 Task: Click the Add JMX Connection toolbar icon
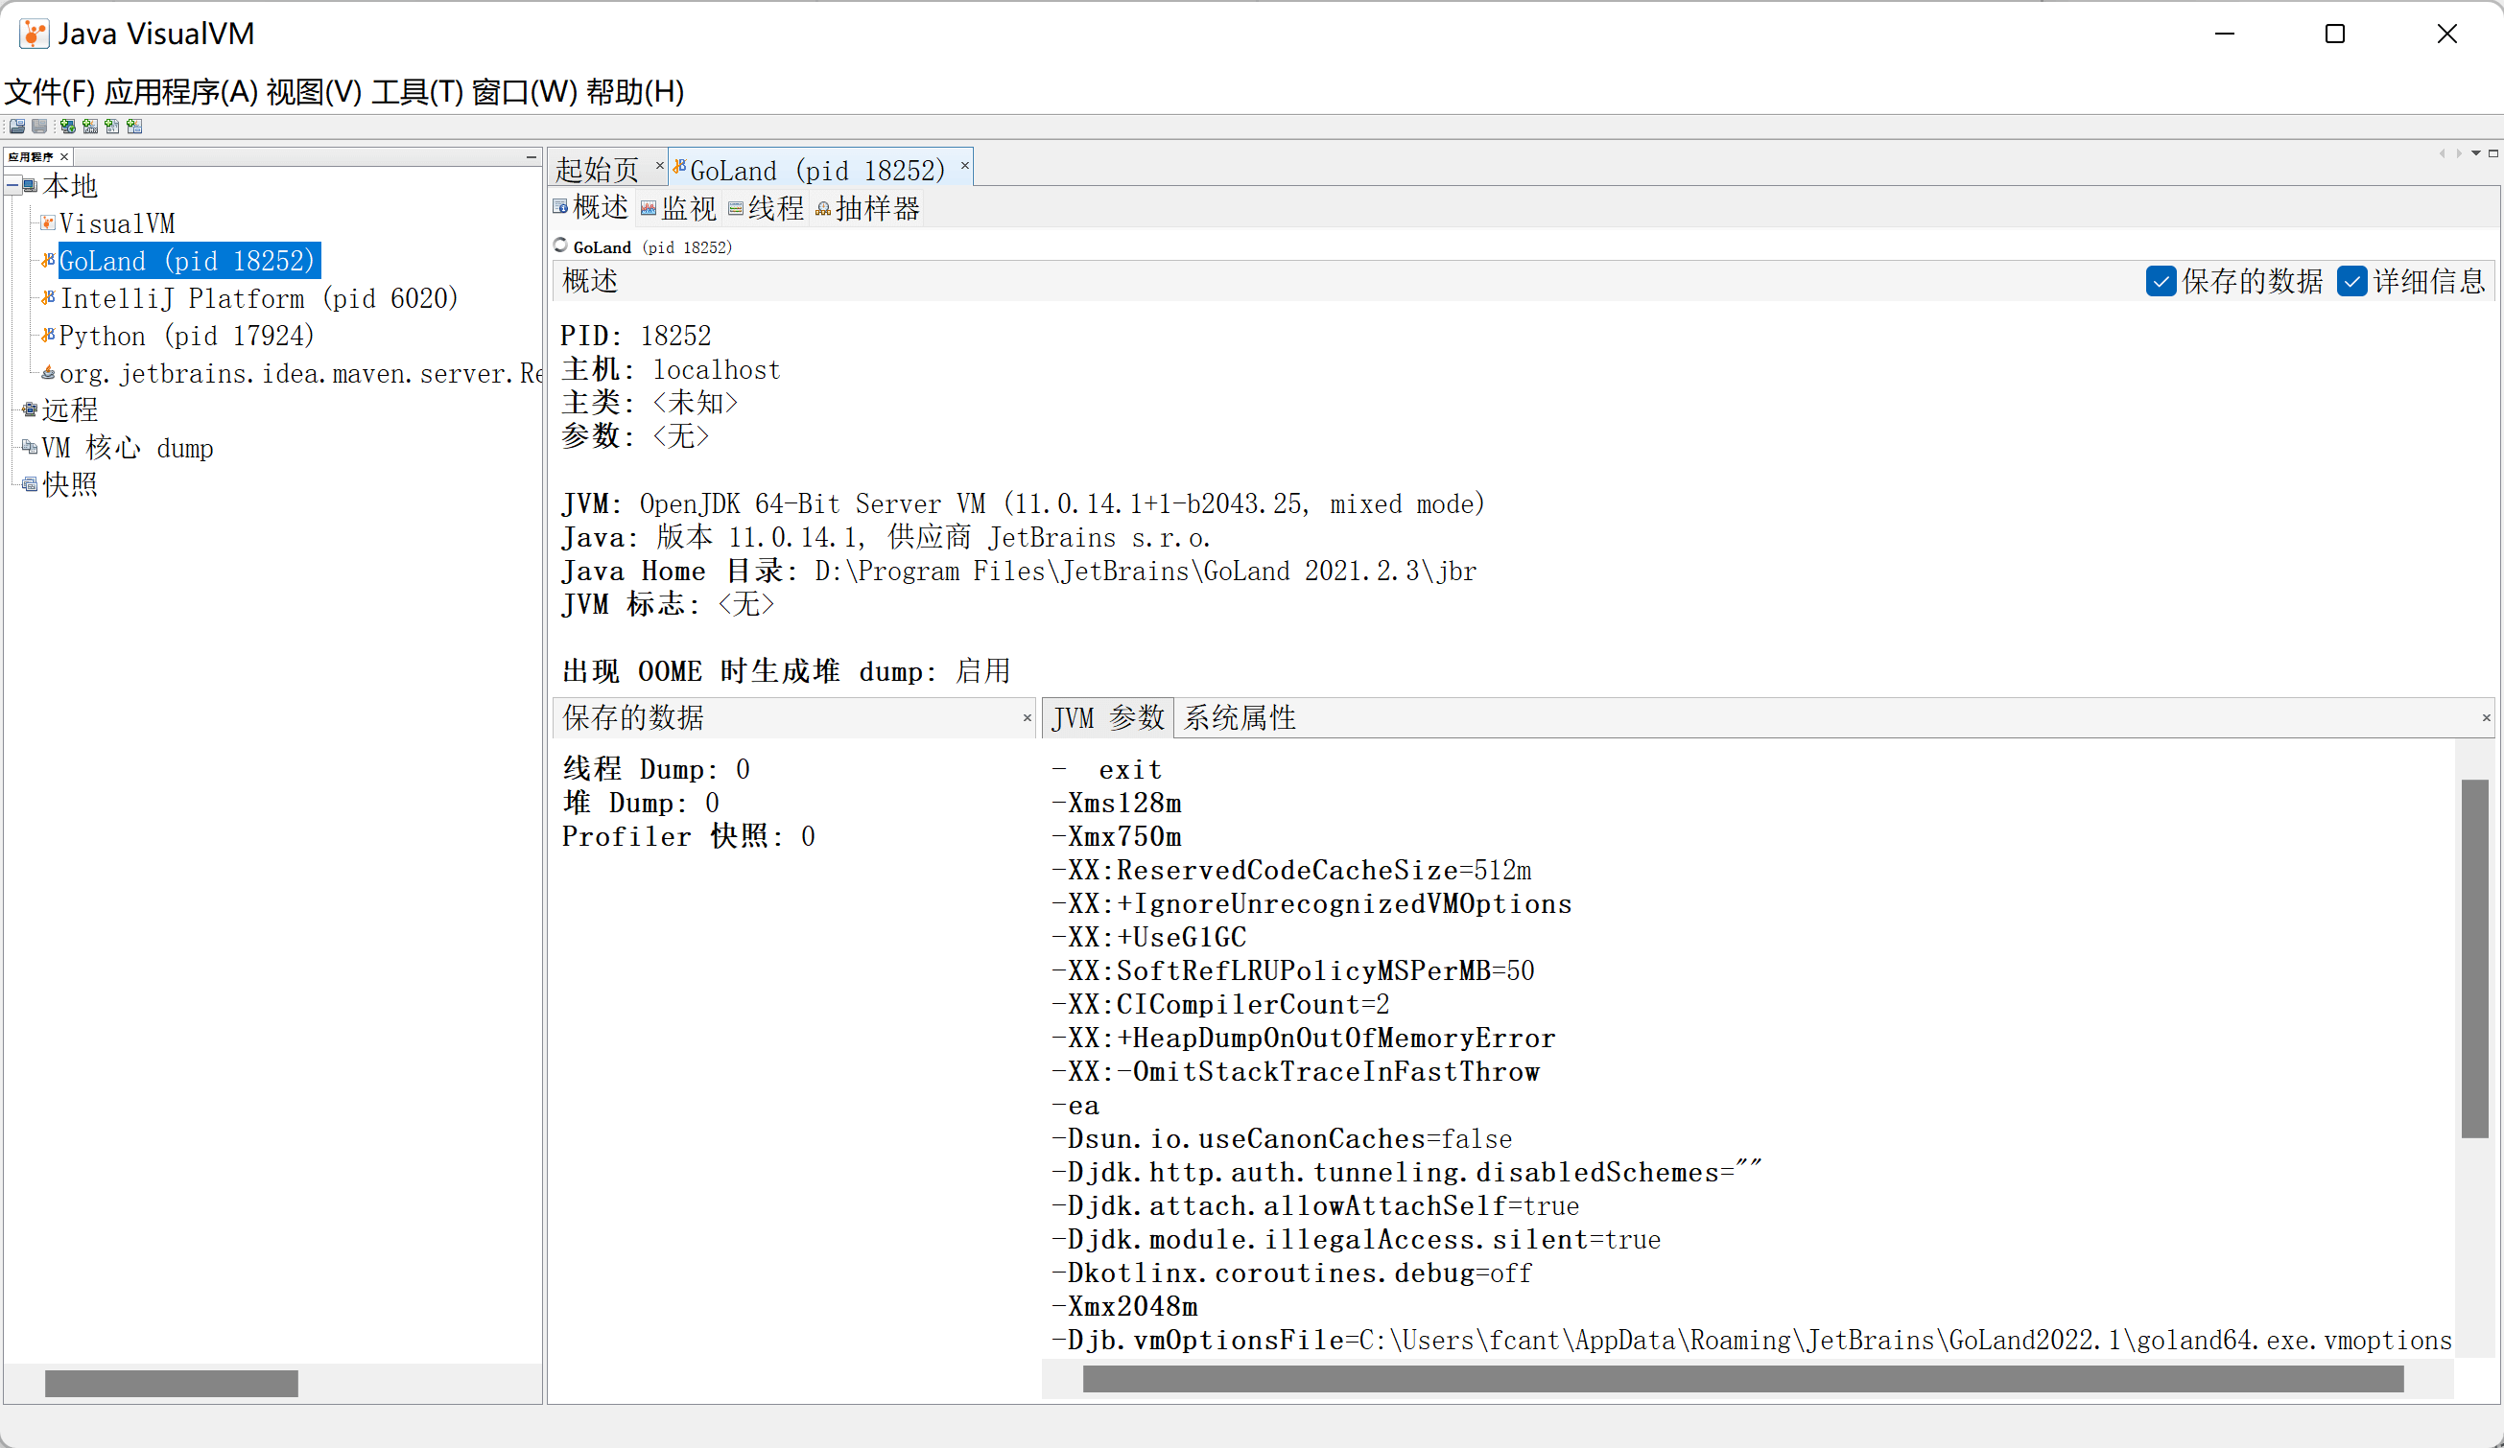click(x=90, y=127)
